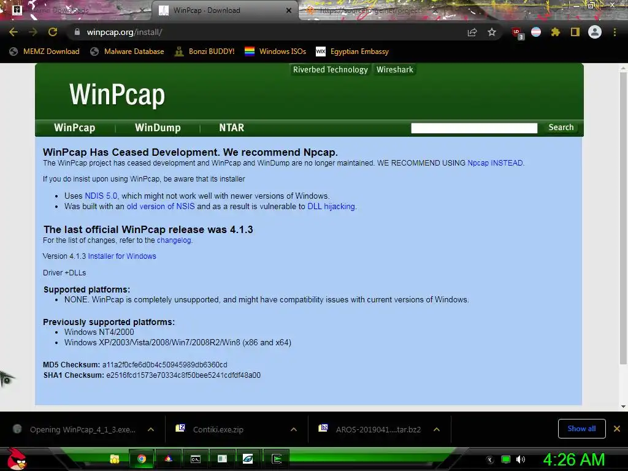Click the browser forward arrow
The image size is (628, 471).
pos(33,32)
